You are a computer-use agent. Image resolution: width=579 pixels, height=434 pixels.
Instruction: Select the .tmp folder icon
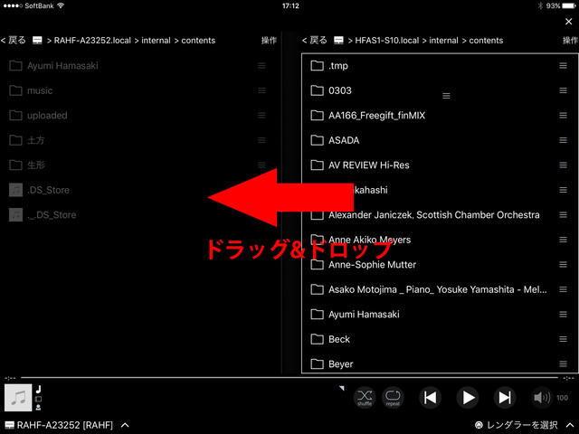click(x=317, y=66)
